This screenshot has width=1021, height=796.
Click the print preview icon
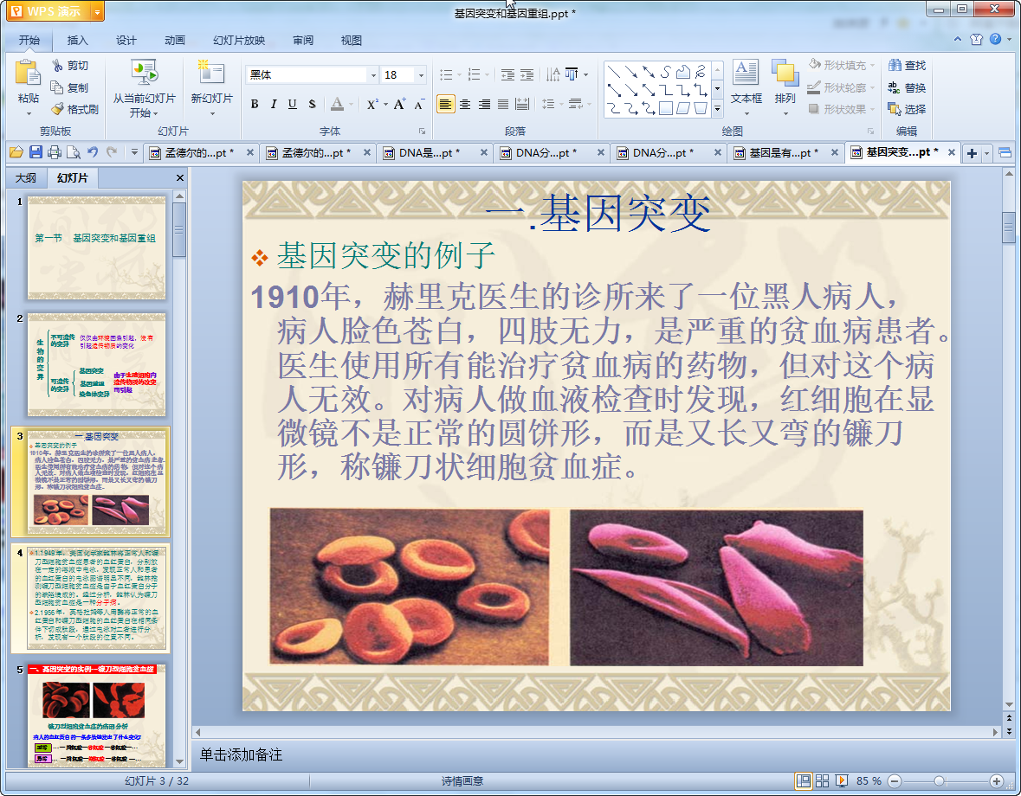pos(74,153)
